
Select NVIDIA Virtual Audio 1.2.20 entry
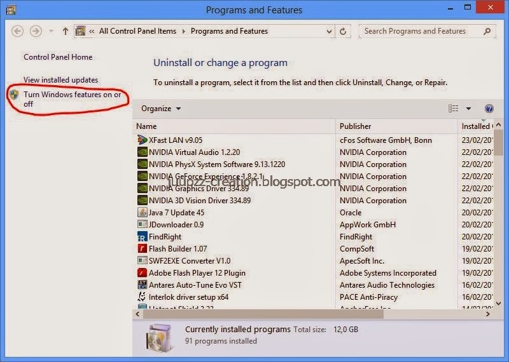pyautogui.click(x=195, y=152)
